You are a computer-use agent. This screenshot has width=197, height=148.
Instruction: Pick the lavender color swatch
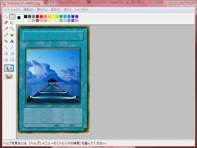[77, 20]
